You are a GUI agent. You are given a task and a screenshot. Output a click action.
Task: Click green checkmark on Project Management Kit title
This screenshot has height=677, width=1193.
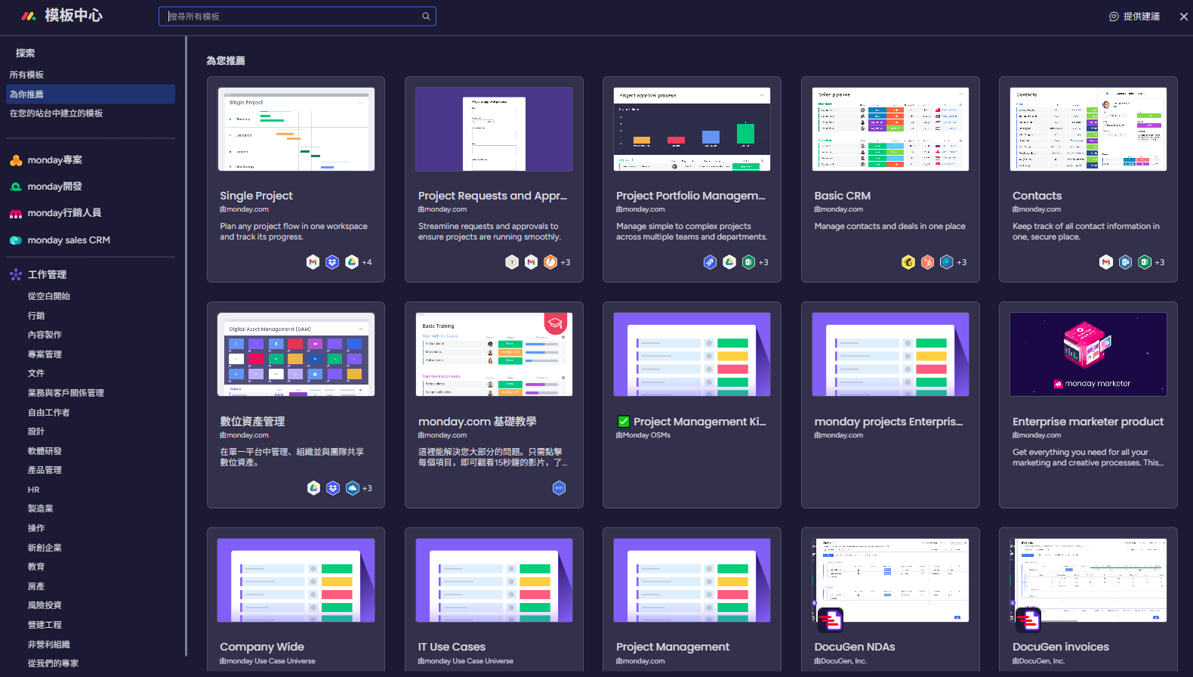[x=624, y=422]
